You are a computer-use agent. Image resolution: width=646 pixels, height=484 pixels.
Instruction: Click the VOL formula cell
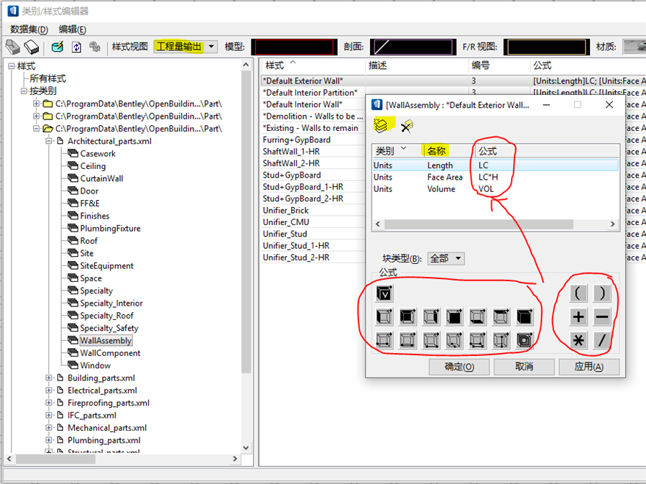486,189
